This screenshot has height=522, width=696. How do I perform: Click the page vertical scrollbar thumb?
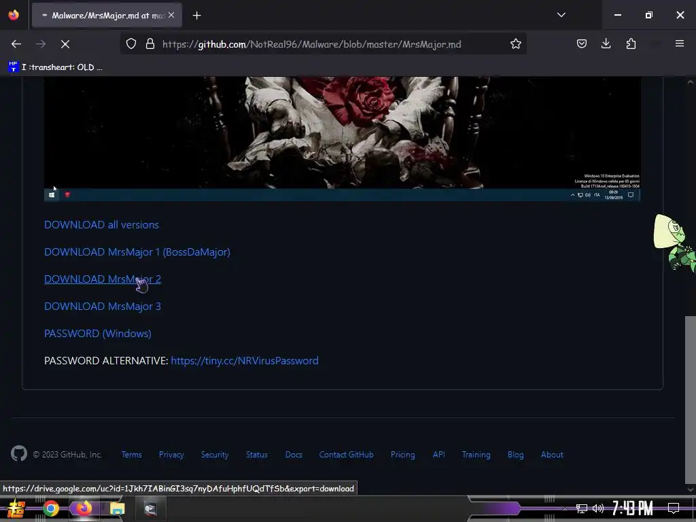point(691,400)
